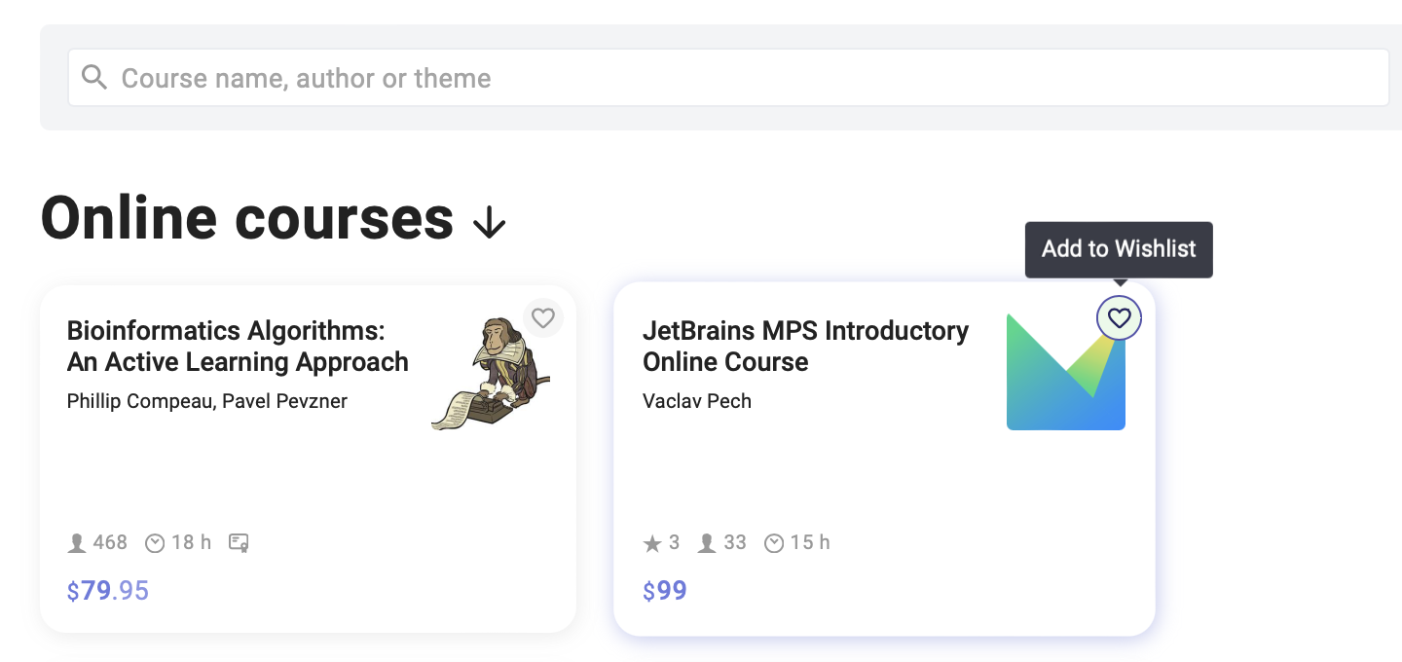Click the star rating icon on MPS course
The image size is (1402, 662).
tap(650, 542)
